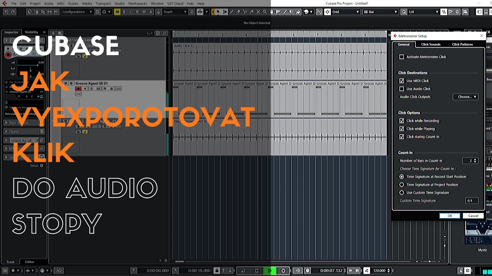492x276 pixels.
Task: Open the Transport menu
Action: (x=103, y=3)
